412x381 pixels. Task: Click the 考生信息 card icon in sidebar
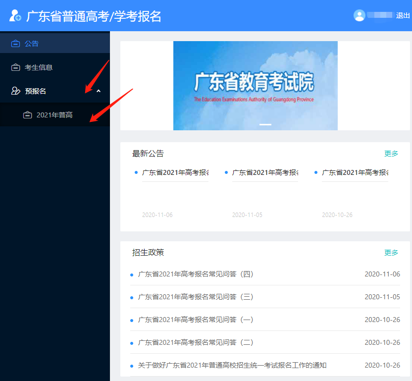tap(14, 67)
